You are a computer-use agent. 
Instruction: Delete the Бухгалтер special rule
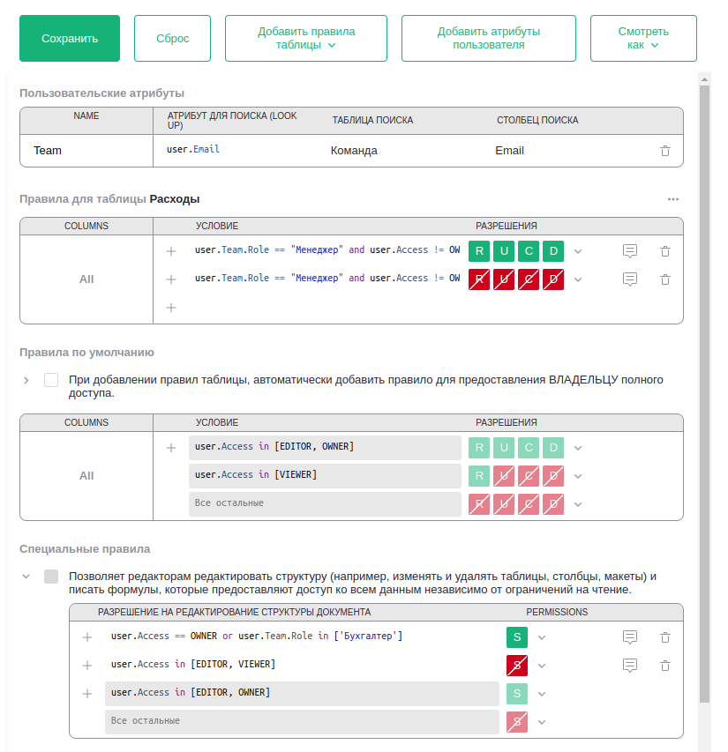click(x=664, y=637)
